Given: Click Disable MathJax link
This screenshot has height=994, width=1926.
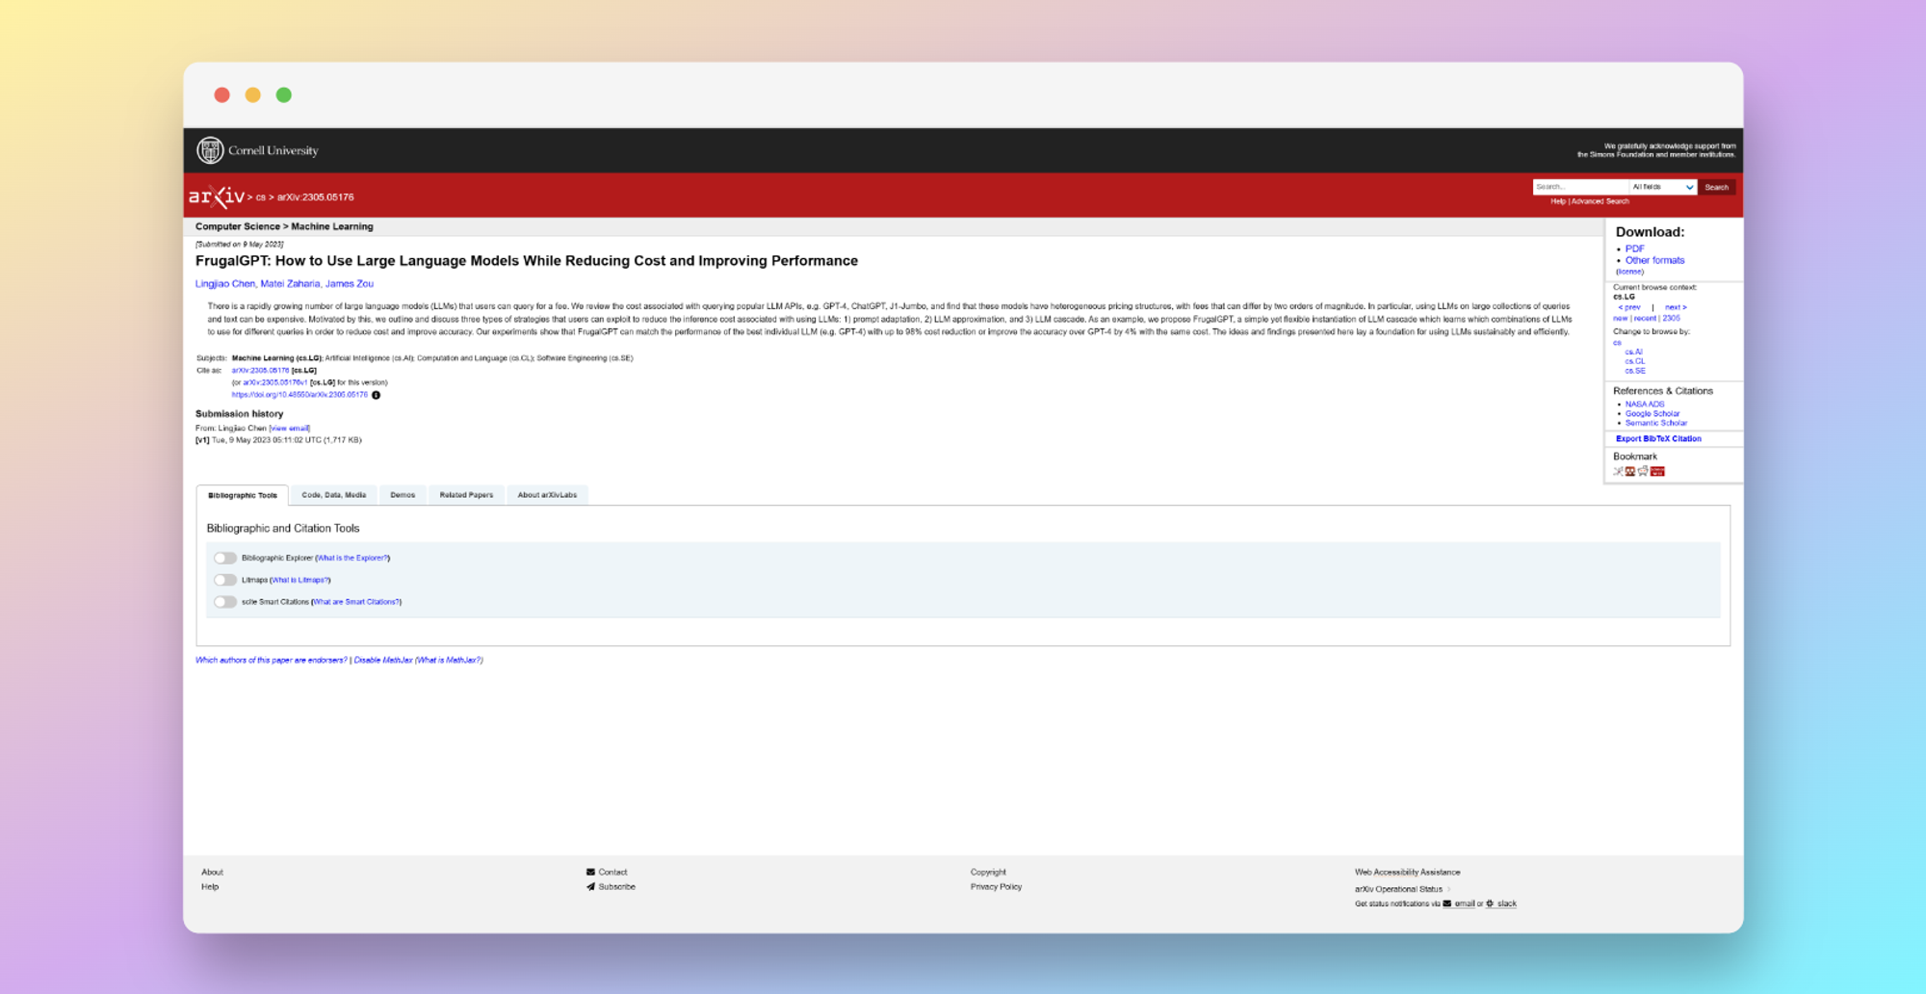Looking at the screenshot, I should [383, 660].
